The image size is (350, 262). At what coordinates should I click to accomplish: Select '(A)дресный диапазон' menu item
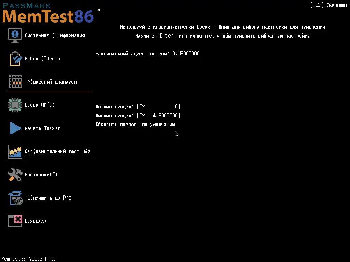point(51,82)
